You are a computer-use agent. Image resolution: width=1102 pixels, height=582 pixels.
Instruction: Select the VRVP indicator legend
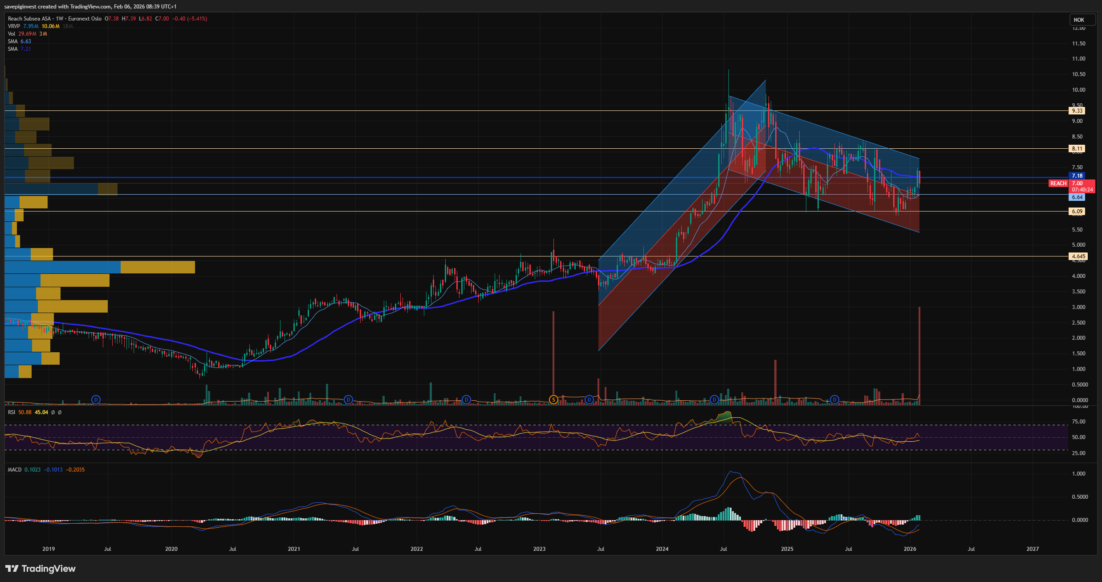click(14, 26)
